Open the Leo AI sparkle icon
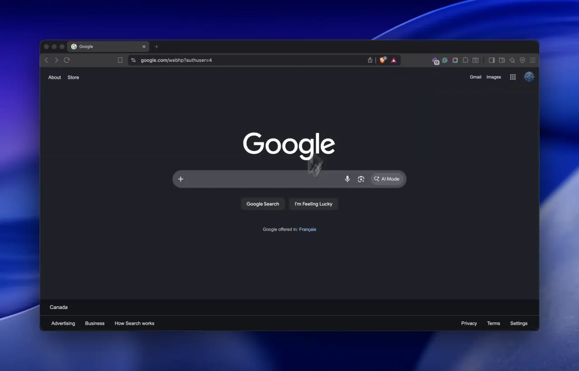Screen dimensions: 579x371 [512, 60]
